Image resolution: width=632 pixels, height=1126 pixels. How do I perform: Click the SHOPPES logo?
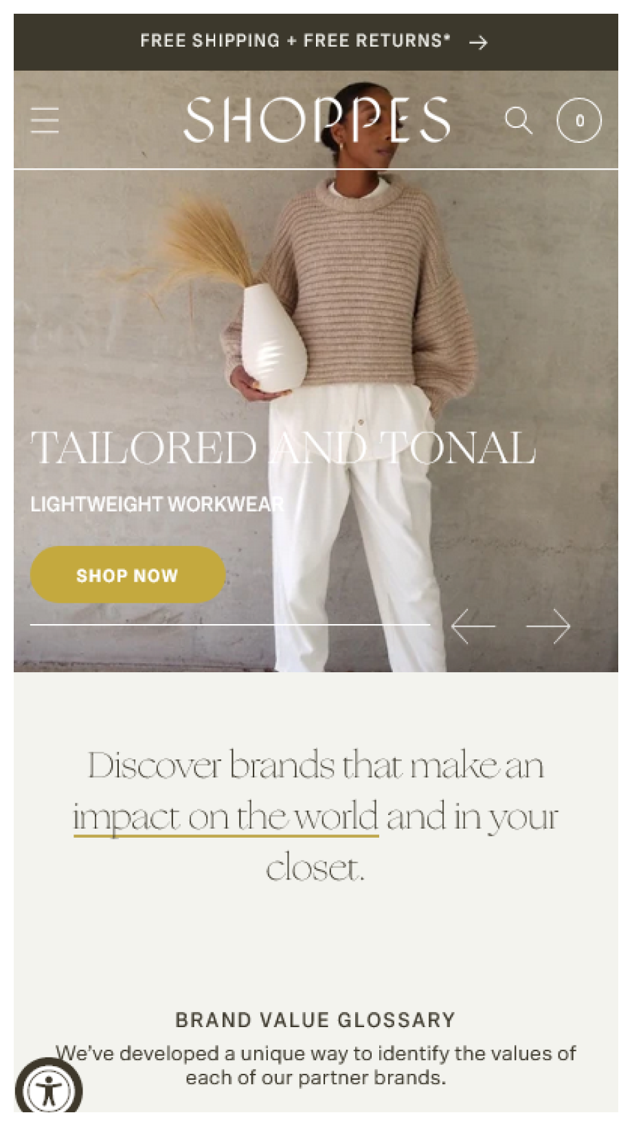point(317,120)
